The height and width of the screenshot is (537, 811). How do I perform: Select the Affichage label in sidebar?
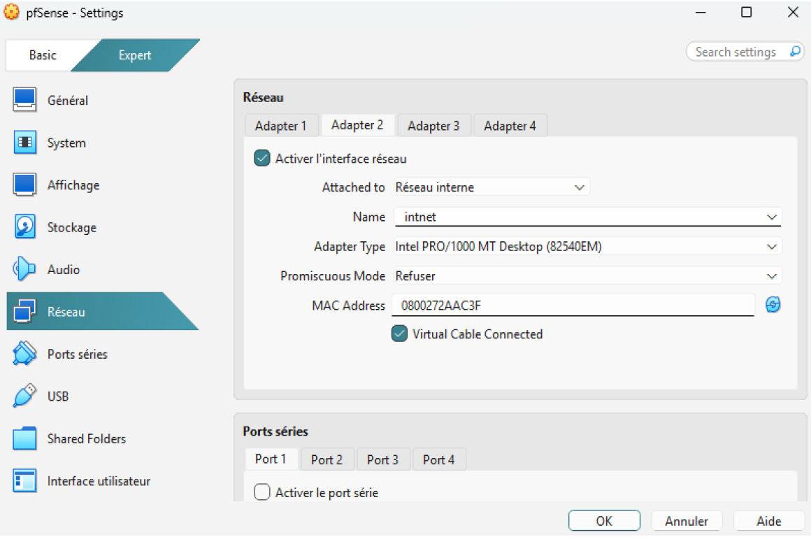(73, 185)
